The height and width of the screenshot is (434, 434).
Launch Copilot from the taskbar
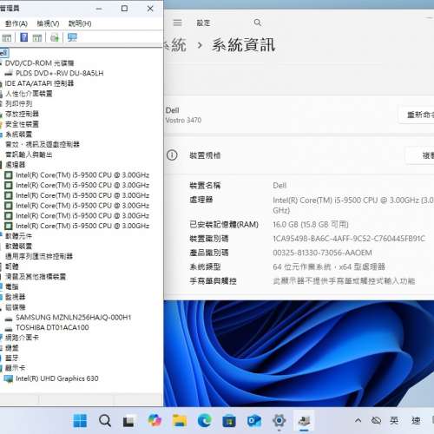(155, 420)
